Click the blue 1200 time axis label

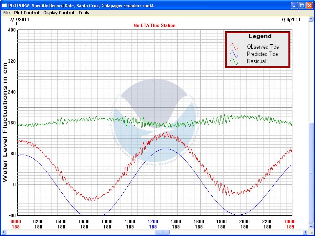153,222
